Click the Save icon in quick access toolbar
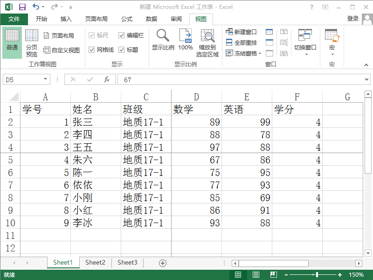The image size is (373, 280). click(22, 7)
